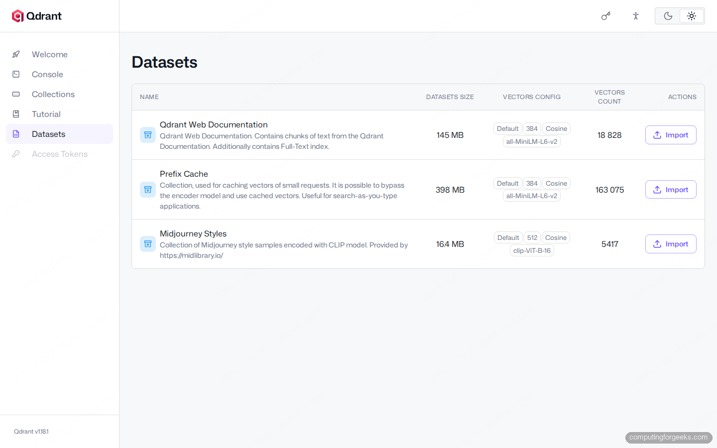Screen dimensions: 717x448
Task: Click the Tutorial book icon
Action: pyautogui.click(x=16, y=114)
